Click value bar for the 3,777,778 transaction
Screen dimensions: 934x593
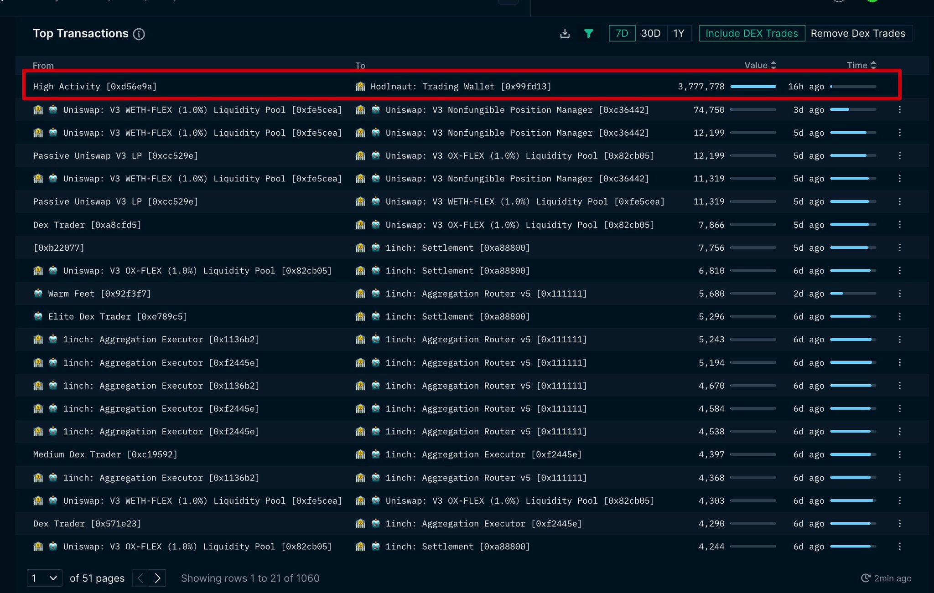pos(753,87)
